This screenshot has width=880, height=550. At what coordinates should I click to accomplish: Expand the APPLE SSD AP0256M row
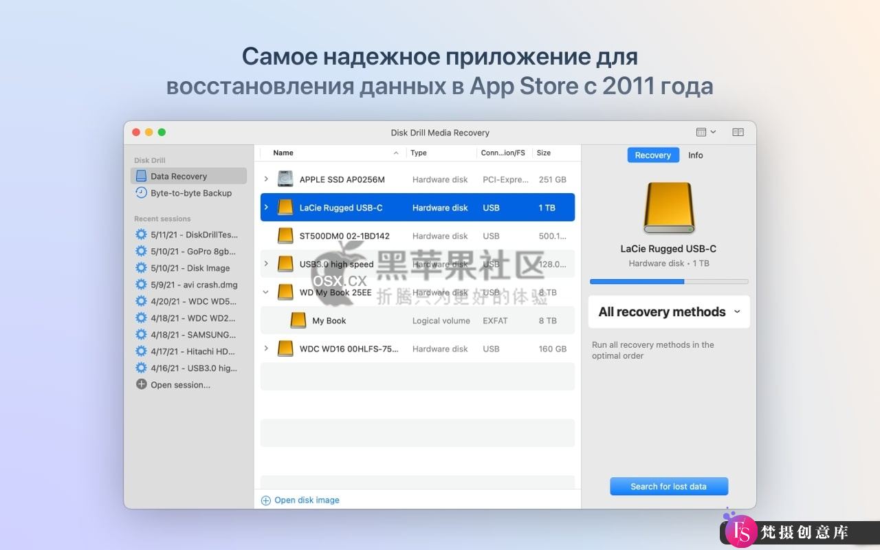click(266, 179)
